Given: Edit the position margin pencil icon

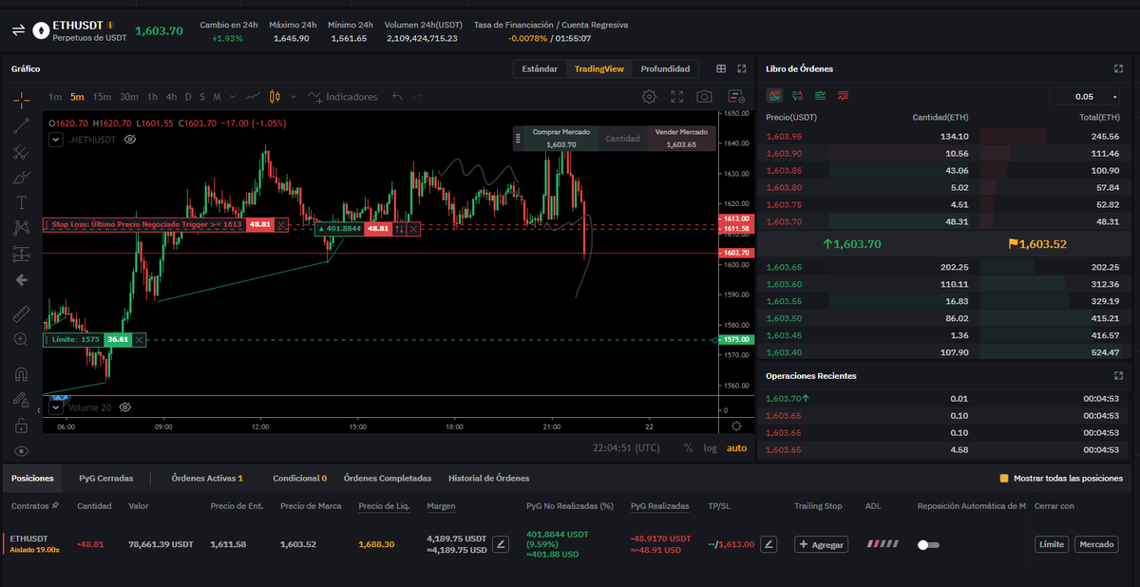Looking at the screenshot, I should [x=502, y=544].
